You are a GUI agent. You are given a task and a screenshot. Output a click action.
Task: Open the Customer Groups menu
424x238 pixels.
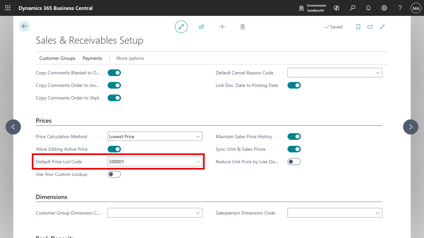(57, 58)
